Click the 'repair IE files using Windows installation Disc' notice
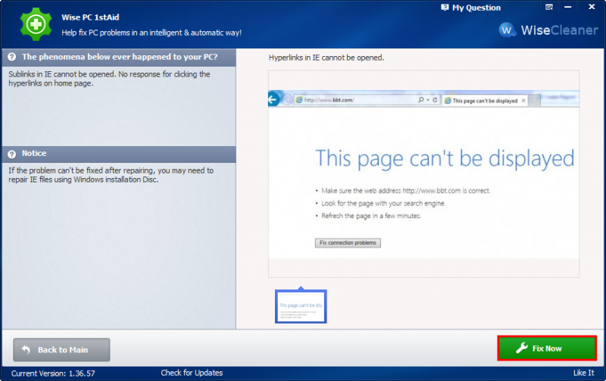 111,175
